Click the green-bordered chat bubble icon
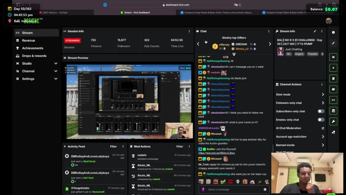This screenshot has height=195, width=346. click(333, 89)
